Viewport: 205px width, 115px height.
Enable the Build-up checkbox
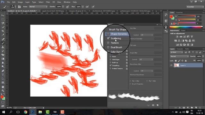[111, 63]
